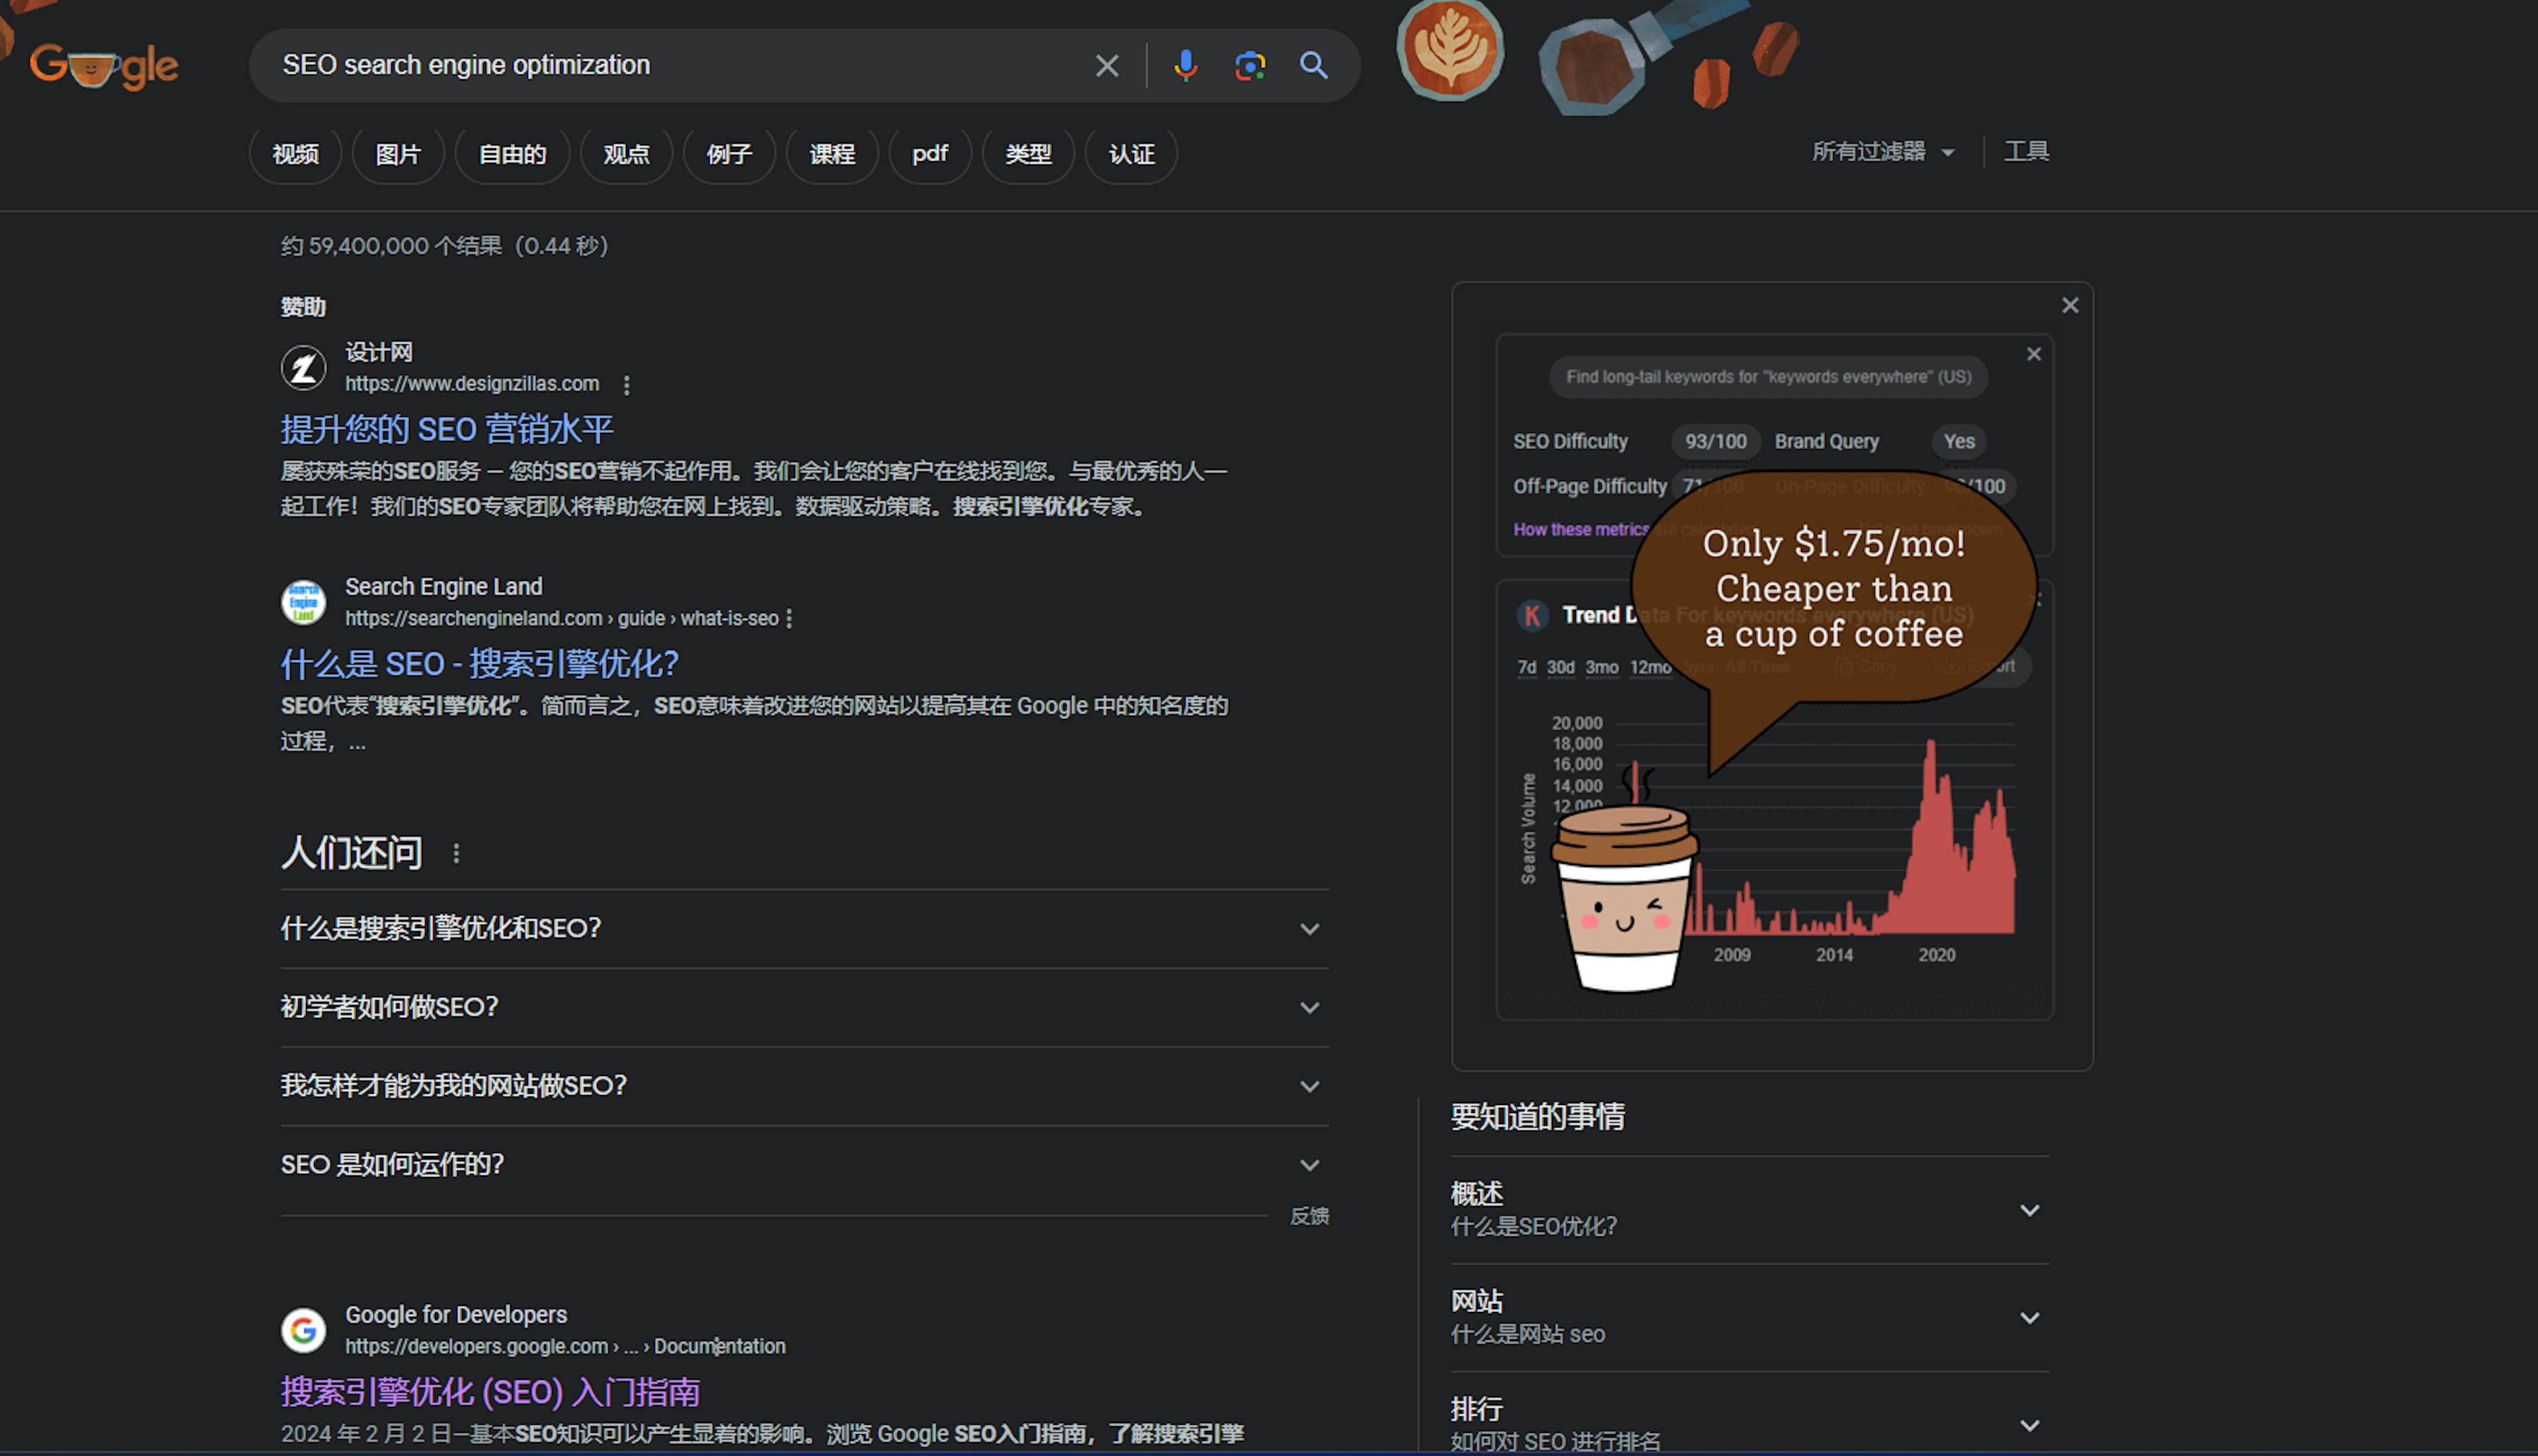The image size is (2538, 1456).
Task: Click the 要知道的事情 heading
Action: pos(1537,1117)
